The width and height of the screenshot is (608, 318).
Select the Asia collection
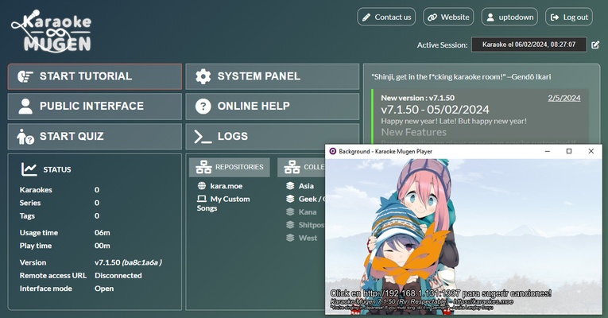[x=306, y=186]
